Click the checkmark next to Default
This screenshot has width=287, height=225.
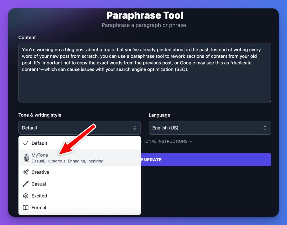click(25, 143)
